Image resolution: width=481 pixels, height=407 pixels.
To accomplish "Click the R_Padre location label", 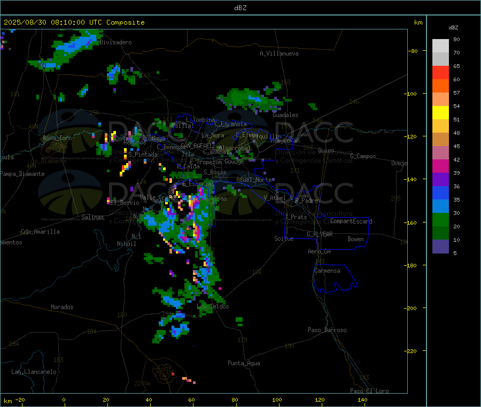I will pyautogui.click(x=306, y=201).
